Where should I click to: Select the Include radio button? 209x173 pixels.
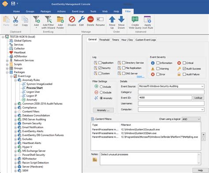[x=101, y=87]
